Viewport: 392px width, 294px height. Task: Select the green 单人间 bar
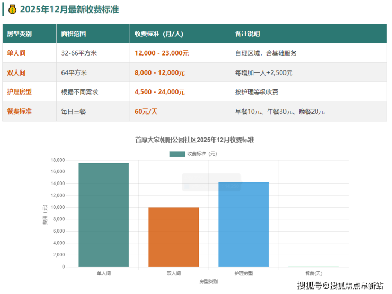point(104,215)
